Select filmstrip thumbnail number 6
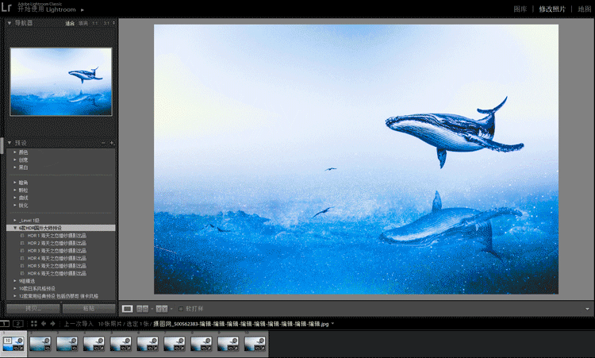Image resolution: width=595 pixels, height=358 pixels. 148,344
